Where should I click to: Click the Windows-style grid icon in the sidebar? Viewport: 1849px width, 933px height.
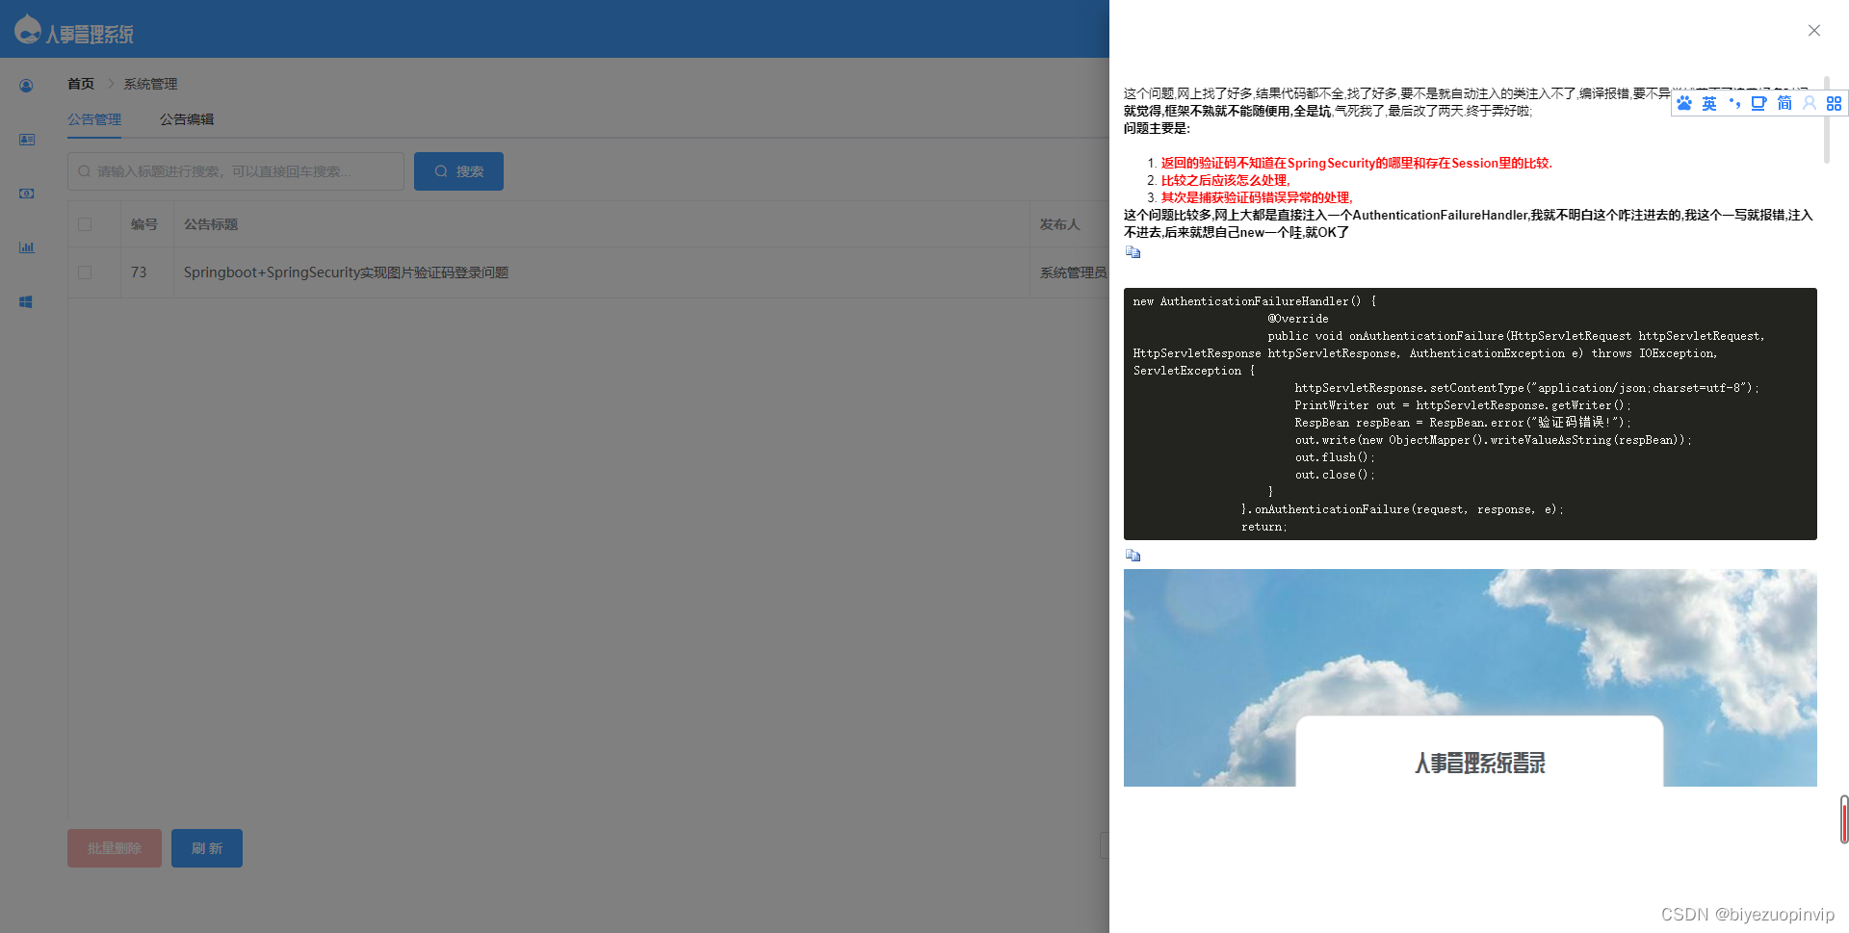click(x=25, y=301)
